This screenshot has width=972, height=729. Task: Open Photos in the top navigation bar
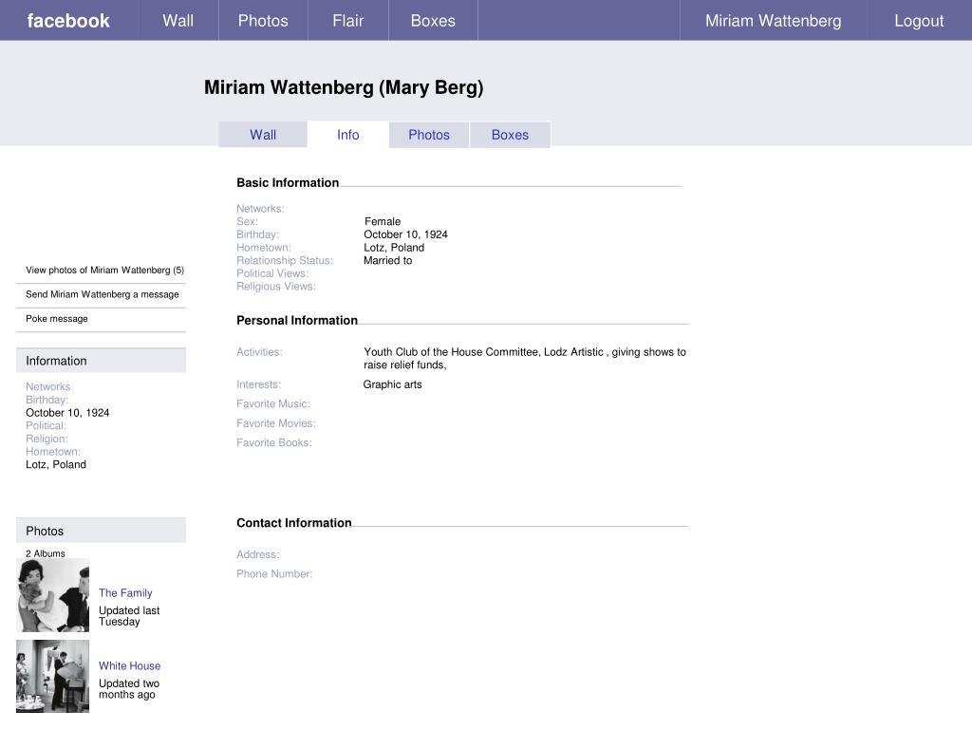[x=263, y=21]
